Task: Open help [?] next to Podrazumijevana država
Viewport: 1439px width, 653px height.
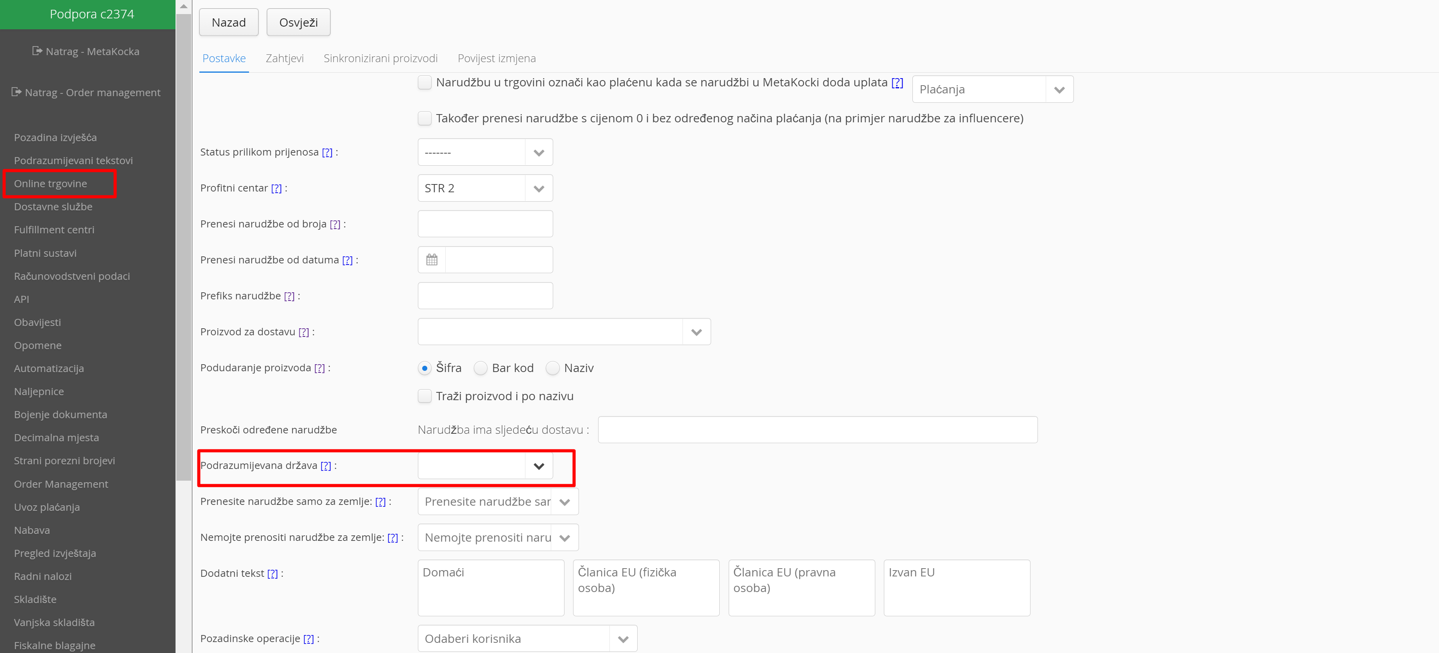Action: pos(326,466)
